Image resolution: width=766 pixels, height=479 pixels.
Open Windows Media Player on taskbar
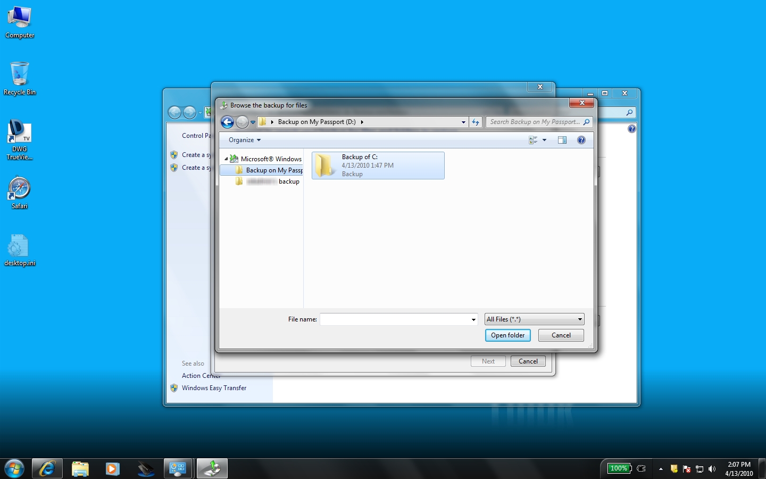112,468
